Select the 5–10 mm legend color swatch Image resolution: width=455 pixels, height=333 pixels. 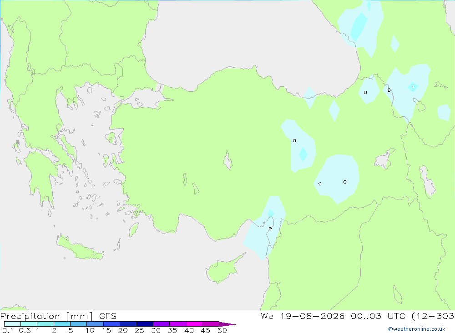[x=79, y=324]
